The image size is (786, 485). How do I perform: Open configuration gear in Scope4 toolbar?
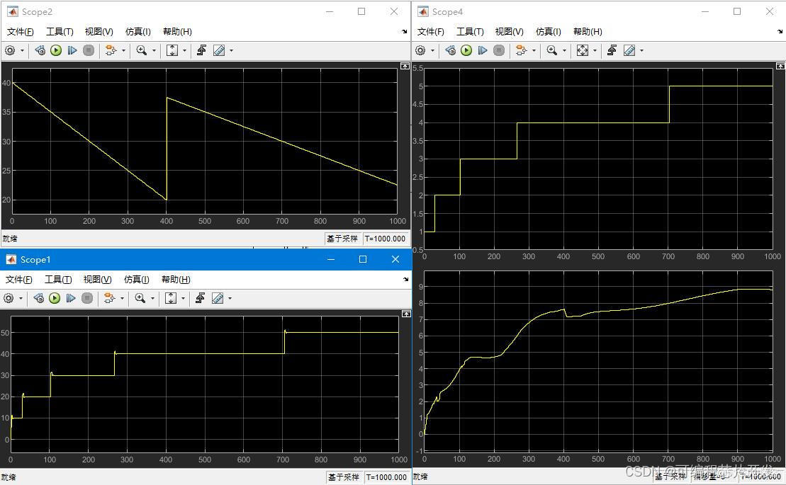tap(420, 50)
